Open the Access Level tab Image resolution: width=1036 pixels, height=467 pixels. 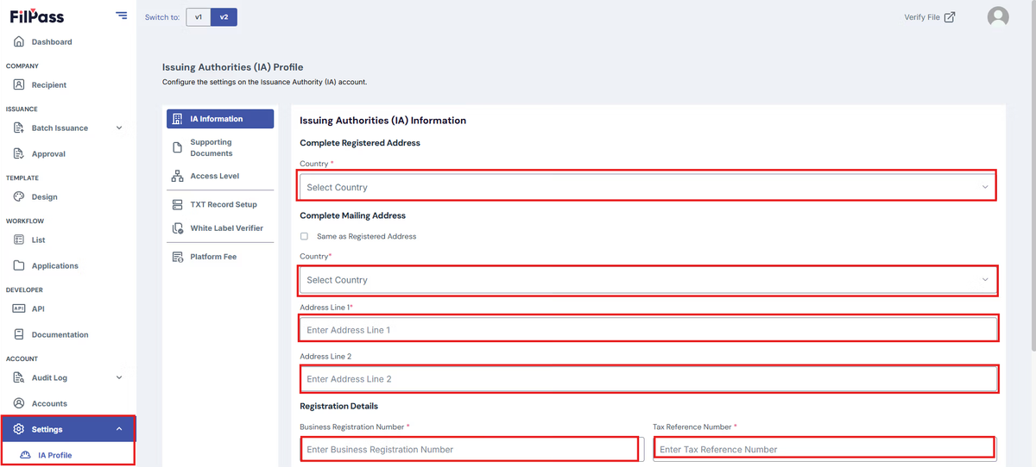coord(220,176)
